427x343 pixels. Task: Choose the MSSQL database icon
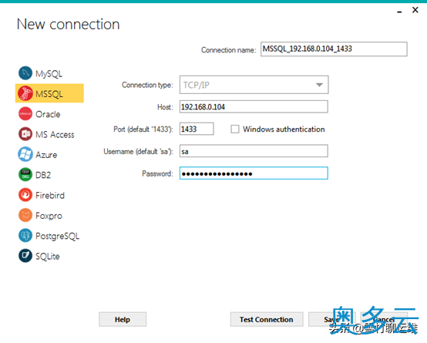[x=25, y=93]
